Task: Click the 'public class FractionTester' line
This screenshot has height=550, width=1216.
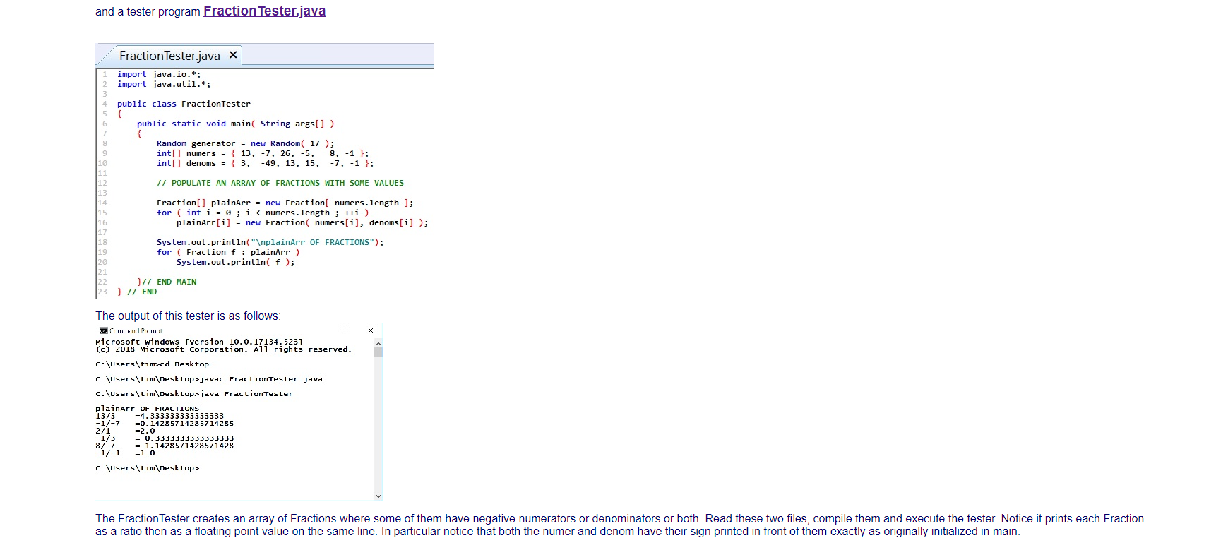Action: click(x=184, y=104)
